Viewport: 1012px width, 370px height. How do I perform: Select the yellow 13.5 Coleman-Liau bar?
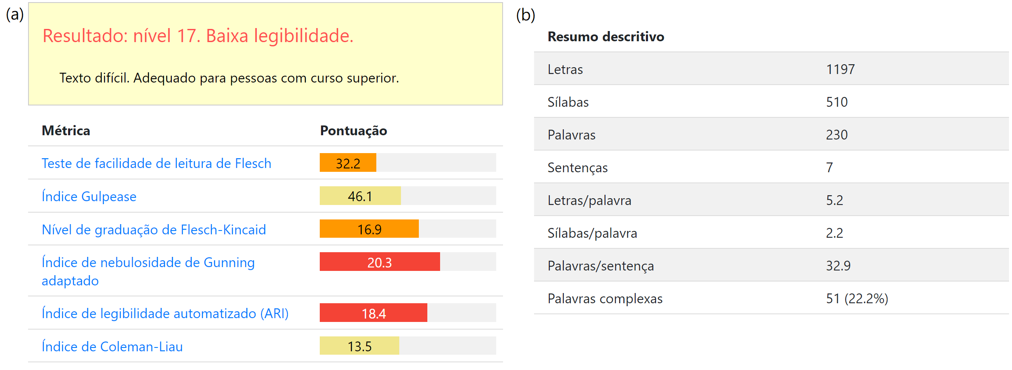coord(359,346)
